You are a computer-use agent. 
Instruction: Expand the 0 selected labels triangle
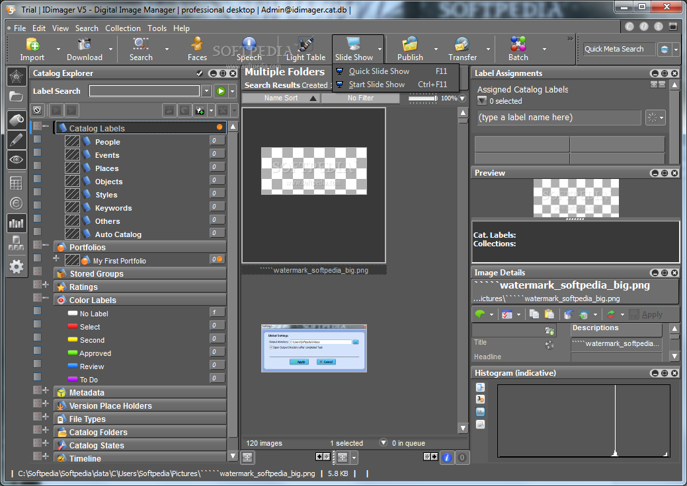(x=482, y=101)
